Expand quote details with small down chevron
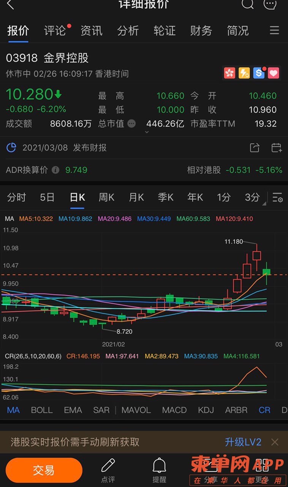The height and width of the screenshot is (487, 288). tap(147, 132)
